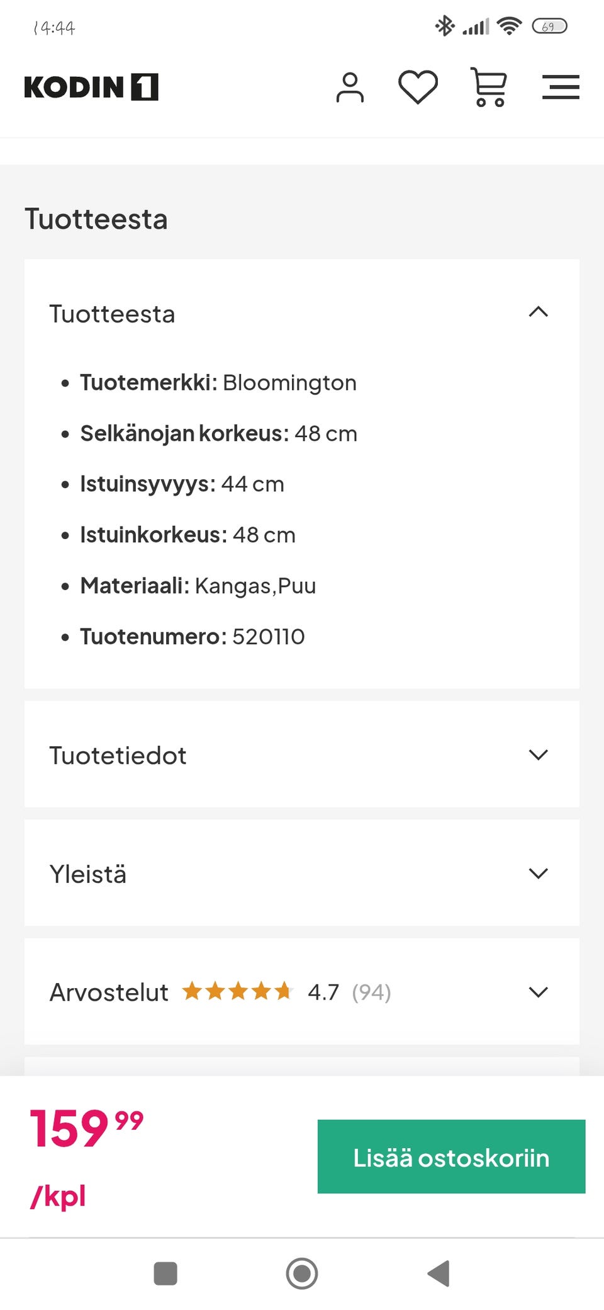Screen dimensions: 604x1310
Task: Tap the Yleistä accordion title
Action: (x=88, y=874)
